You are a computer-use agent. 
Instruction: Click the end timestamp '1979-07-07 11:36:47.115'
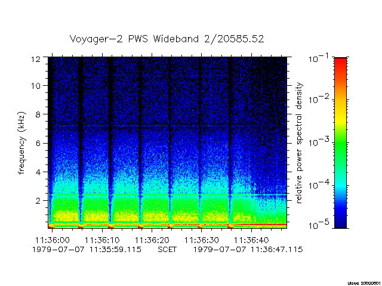point(248,250)
